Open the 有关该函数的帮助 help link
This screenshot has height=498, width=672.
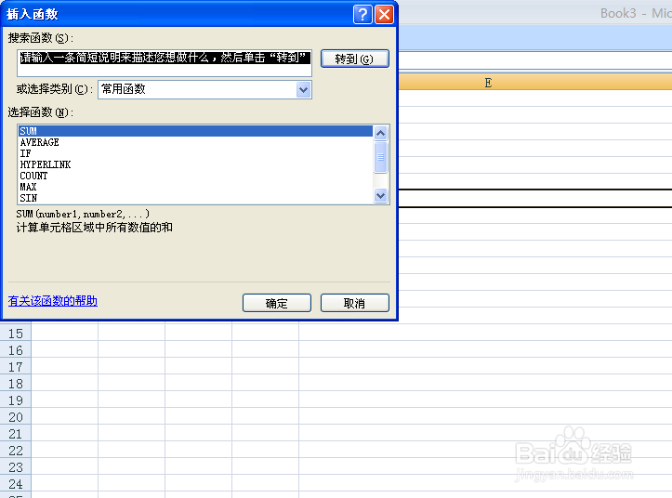(x=53, y=301)
